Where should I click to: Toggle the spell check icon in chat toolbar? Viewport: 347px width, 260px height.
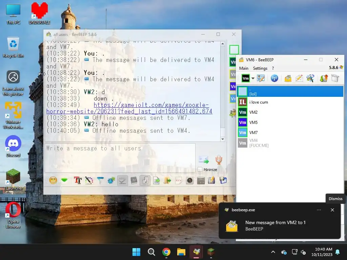123,180
